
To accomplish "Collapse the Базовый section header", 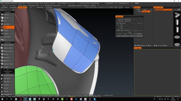I will [x=7, y=12].
